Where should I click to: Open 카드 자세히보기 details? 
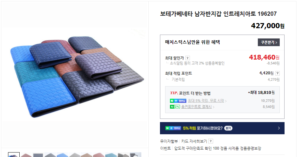pos(194,141)
